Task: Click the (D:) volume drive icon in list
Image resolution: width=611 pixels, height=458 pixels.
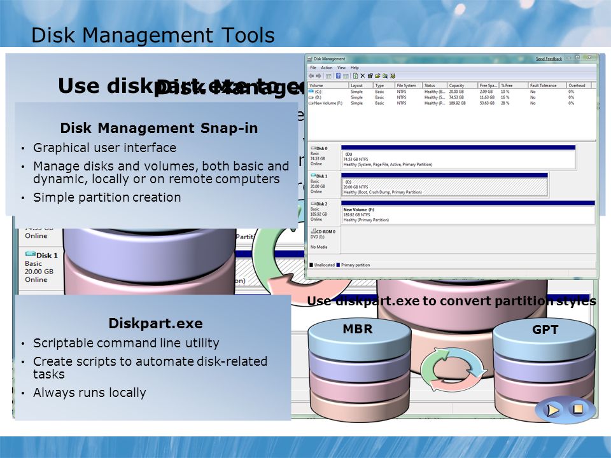Action: 311,97
